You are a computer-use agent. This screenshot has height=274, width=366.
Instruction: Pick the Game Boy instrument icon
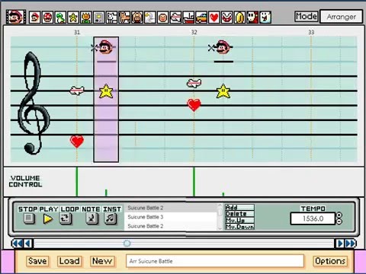pos(98,18)
